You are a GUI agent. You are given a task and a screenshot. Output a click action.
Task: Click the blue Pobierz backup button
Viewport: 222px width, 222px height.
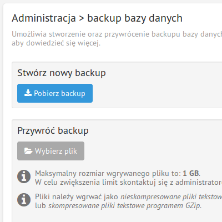55,93
